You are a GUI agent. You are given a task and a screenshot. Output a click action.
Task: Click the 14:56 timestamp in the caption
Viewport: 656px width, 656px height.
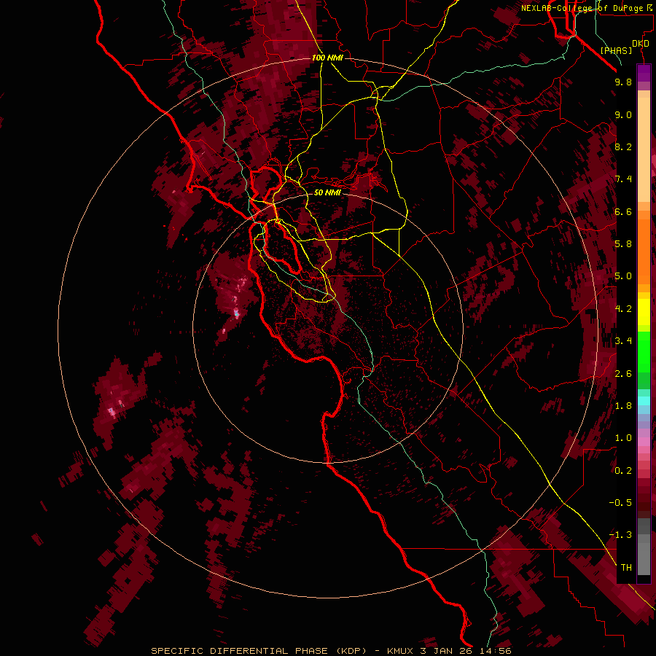pyautogui.click(x=496, y=651)
